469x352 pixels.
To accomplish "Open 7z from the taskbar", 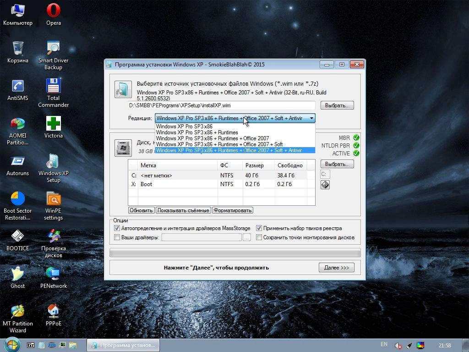I will [31, 345].
